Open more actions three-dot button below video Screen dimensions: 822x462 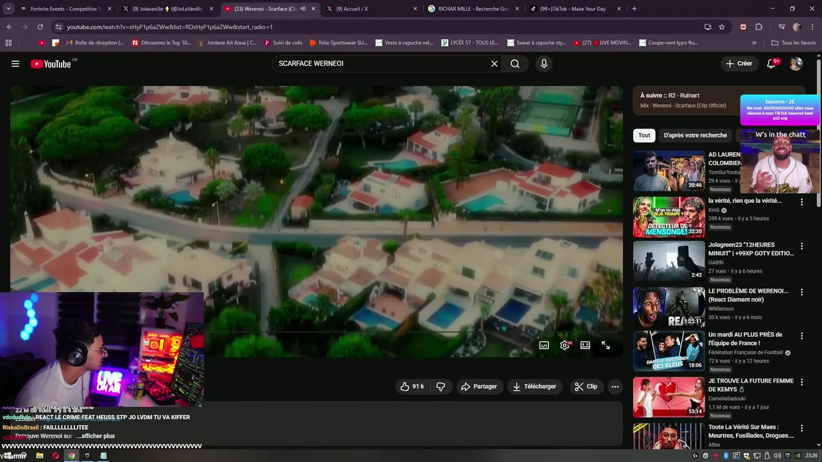click(615, 386)
